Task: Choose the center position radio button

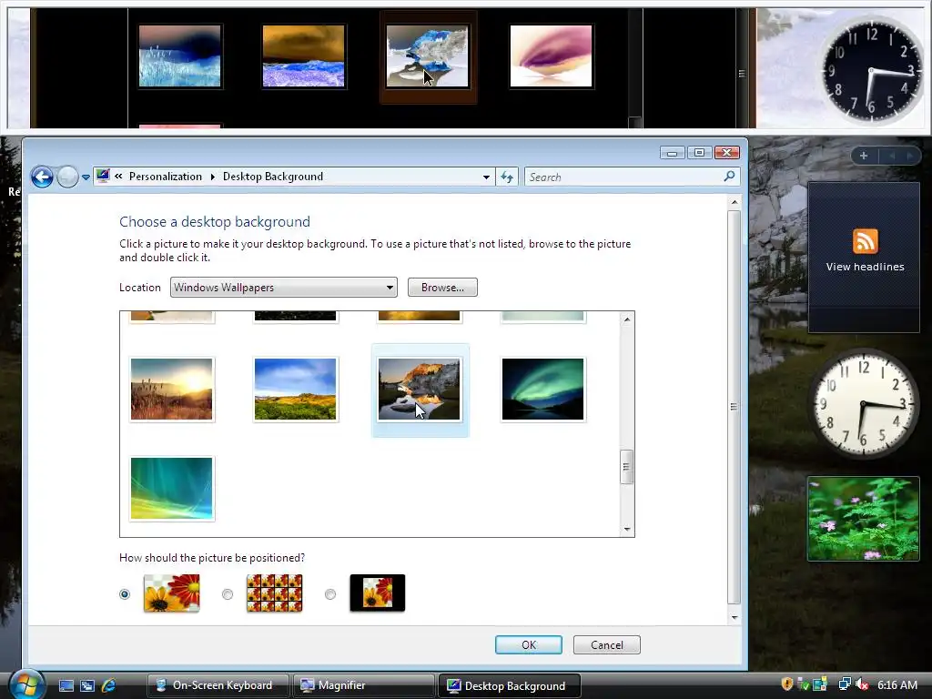Action: (329, 593)
